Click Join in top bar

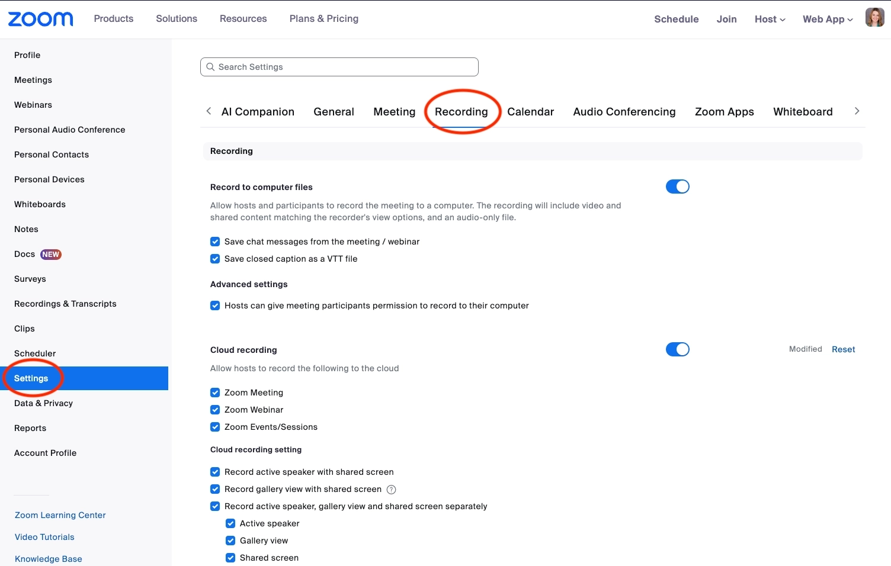click(726, 19)
